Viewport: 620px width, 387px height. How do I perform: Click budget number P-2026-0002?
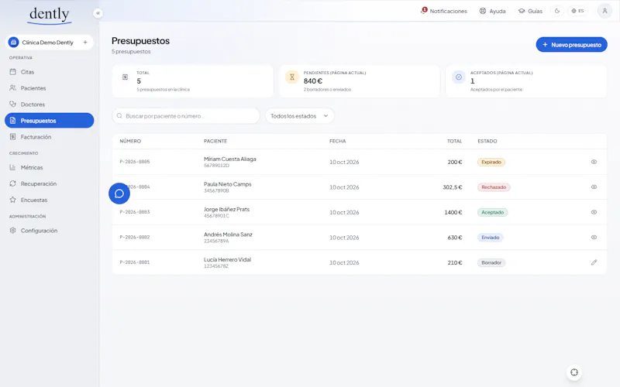click(x=135, y=238)
